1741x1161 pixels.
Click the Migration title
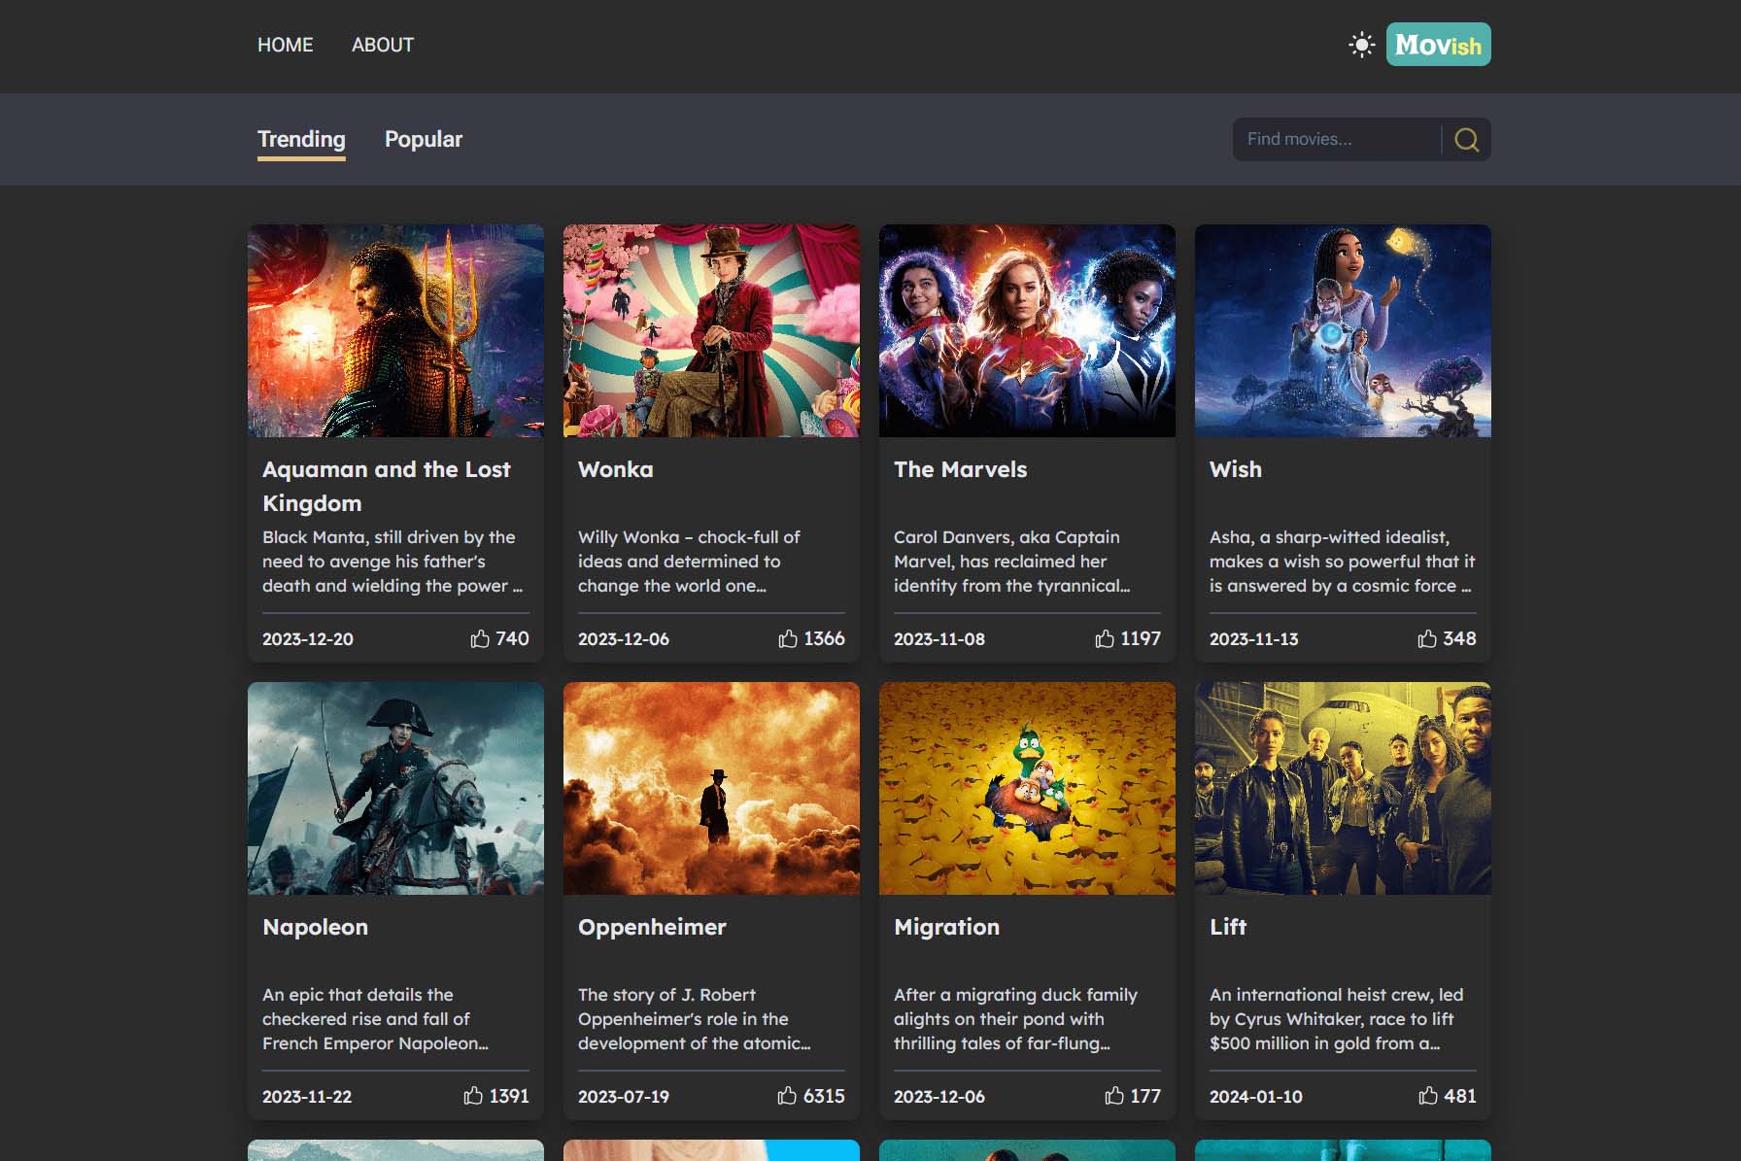click(x=946, y=927)
